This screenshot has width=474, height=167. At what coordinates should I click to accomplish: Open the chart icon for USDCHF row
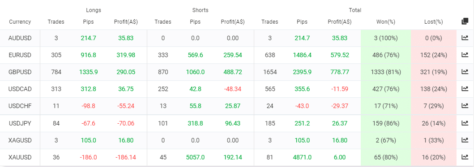(x=464, y=106)
